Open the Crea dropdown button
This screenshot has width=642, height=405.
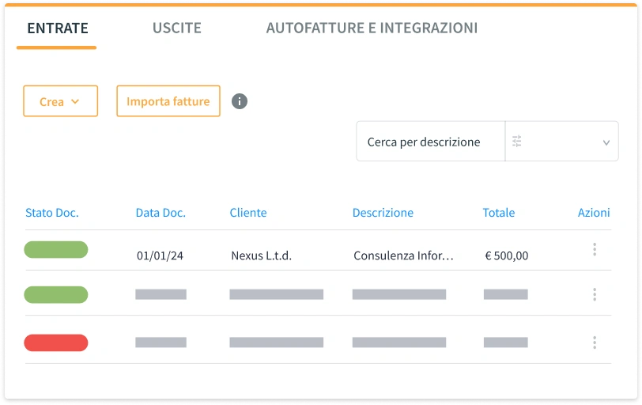click(x=60, y=101)
